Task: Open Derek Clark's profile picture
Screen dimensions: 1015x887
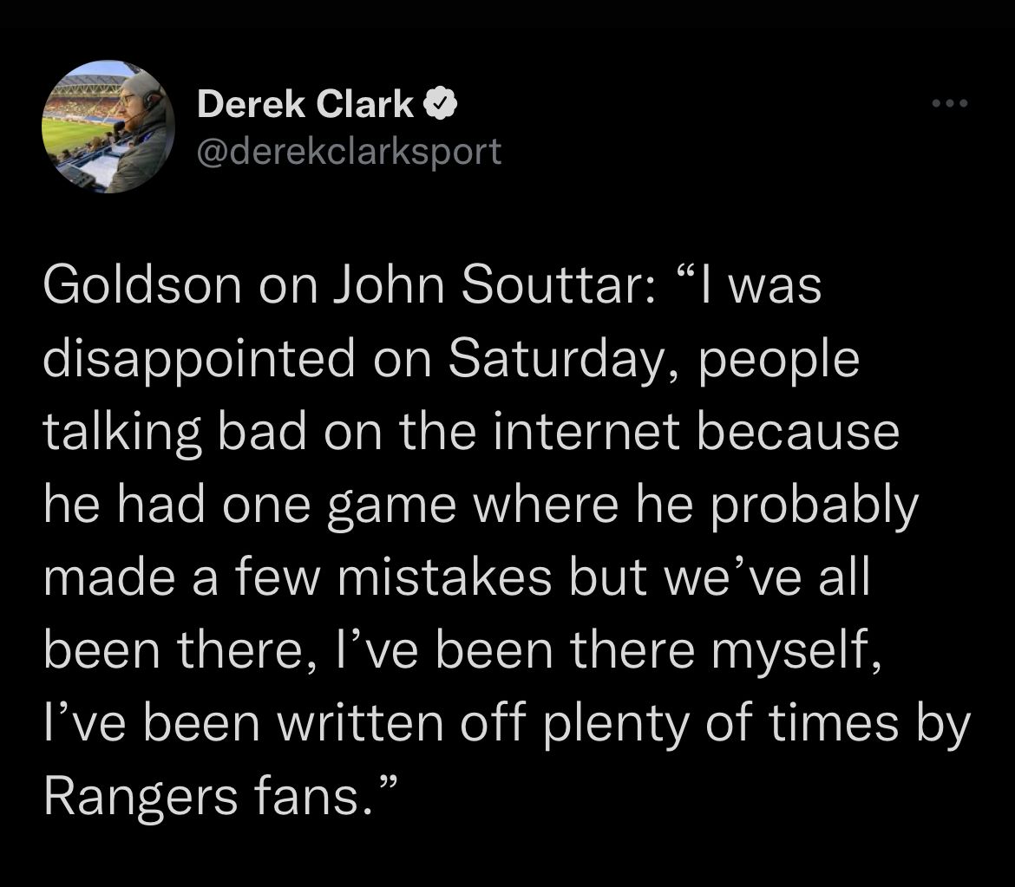Action: coord(108,127)
